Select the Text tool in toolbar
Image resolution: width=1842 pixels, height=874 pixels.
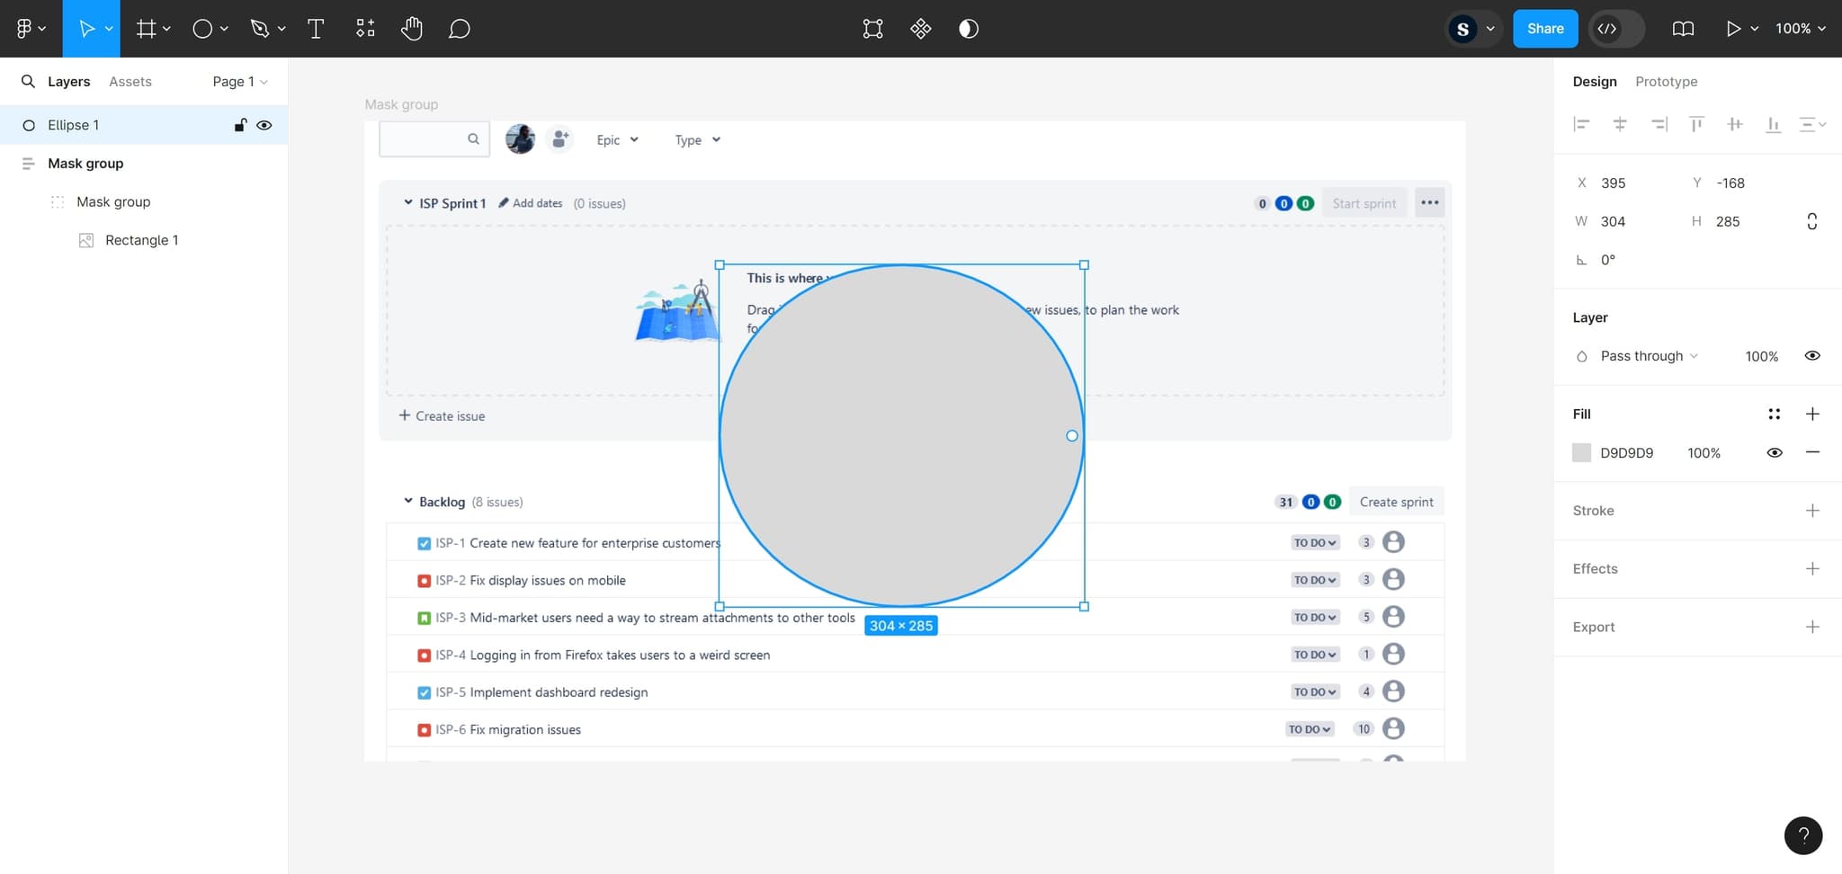(x=316, y=29)
